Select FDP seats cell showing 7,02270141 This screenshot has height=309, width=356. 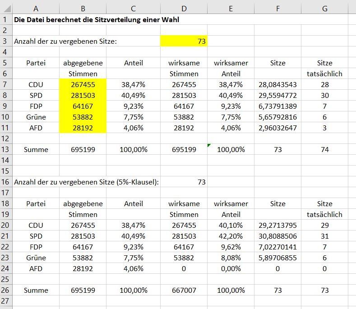pyautogui.click(x=277, y=247)
